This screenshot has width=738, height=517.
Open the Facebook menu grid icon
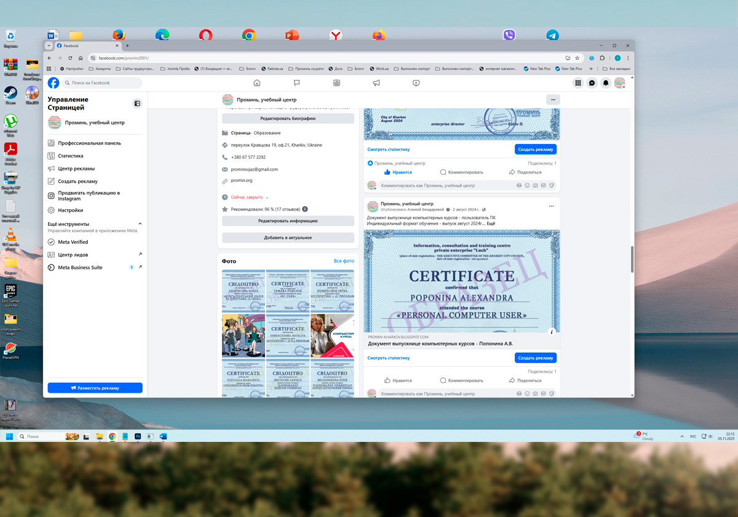coord(578,83)
